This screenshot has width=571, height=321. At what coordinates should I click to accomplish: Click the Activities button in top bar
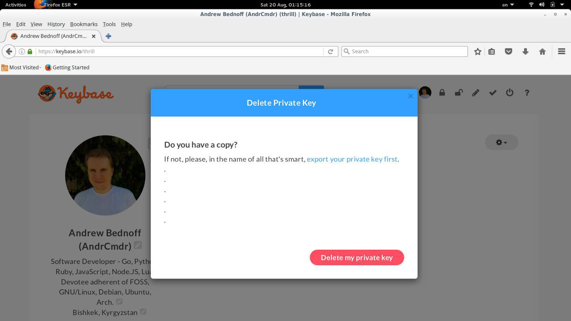(16, 4)
